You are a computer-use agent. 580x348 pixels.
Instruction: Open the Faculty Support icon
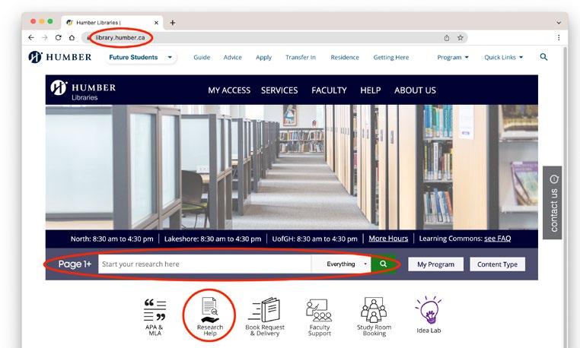319,317
